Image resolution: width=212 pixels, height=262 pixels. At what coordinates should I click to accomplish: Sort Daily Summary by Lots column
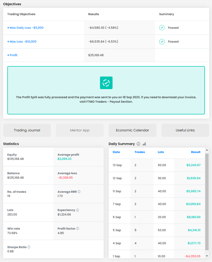coord(161,152)
